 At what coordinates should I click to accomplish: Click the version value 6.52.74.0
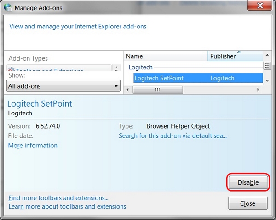(48, 126)
